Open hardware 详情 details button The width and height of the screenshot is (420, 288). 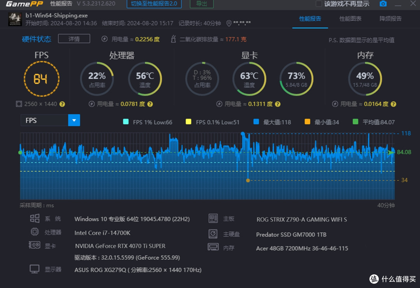coord(74,39)
